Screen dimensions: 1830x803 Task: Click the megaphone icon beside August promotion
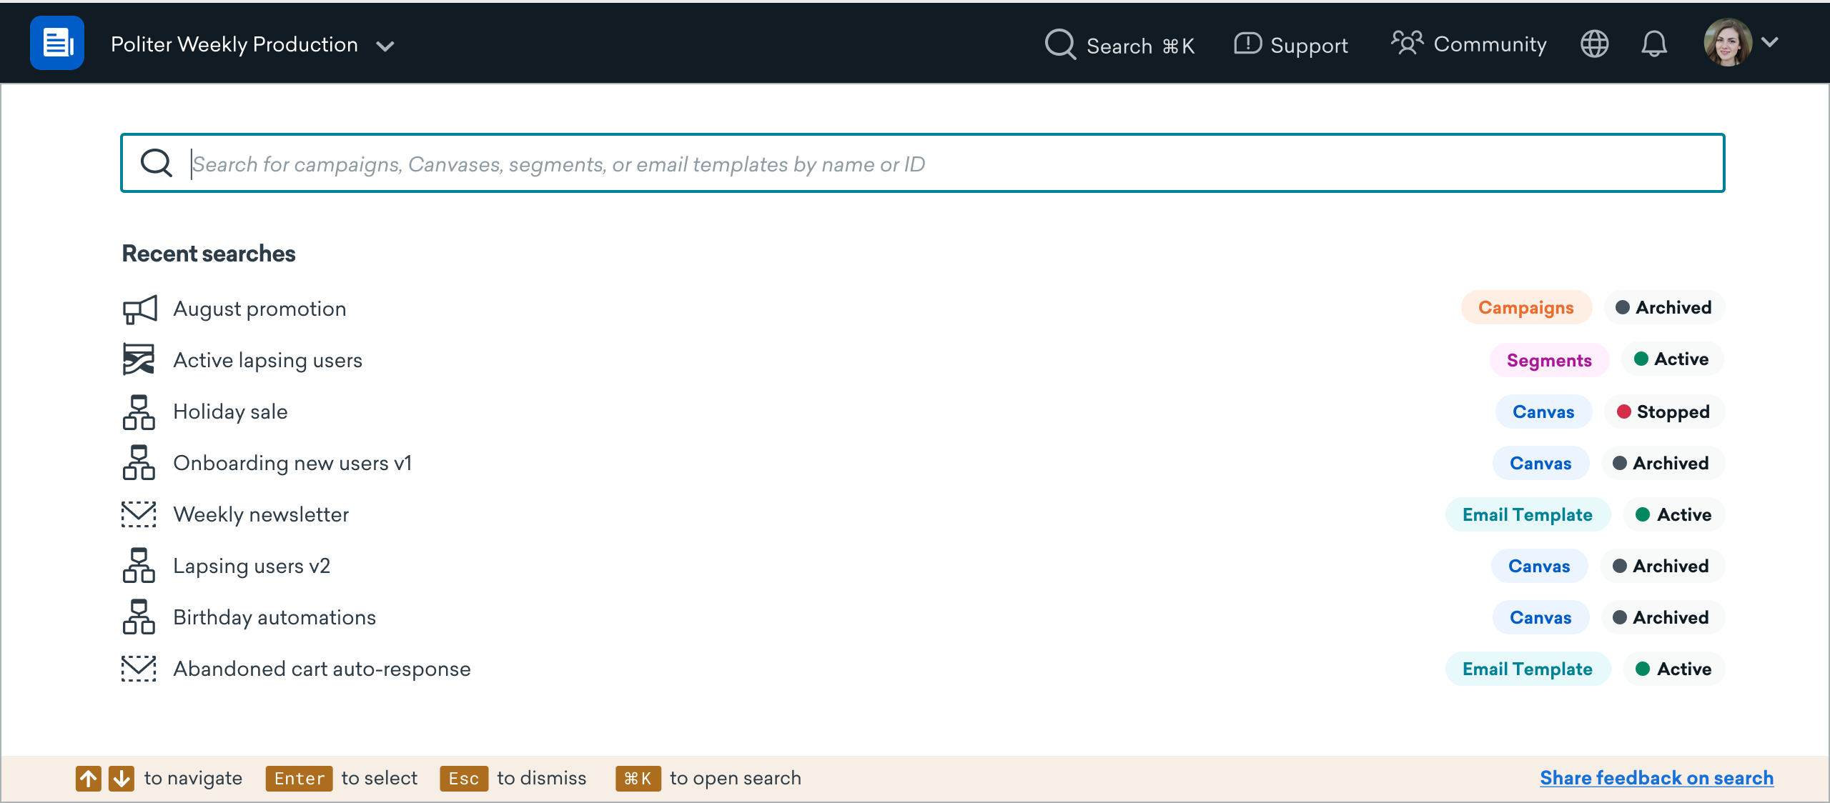coord(139,309)
